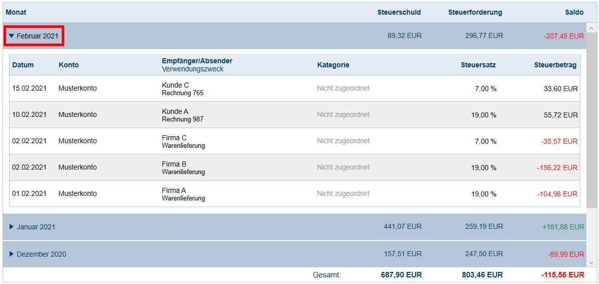Click the Saldo column header

click(574, 12)
